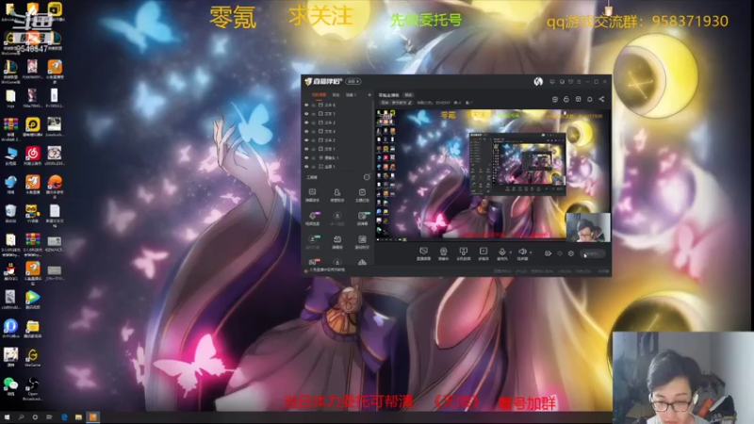Open the red NetEase Cloud Music desktop icon
Image resolution: width=754 pixels, height=424 pixels.
pos(33,155)
